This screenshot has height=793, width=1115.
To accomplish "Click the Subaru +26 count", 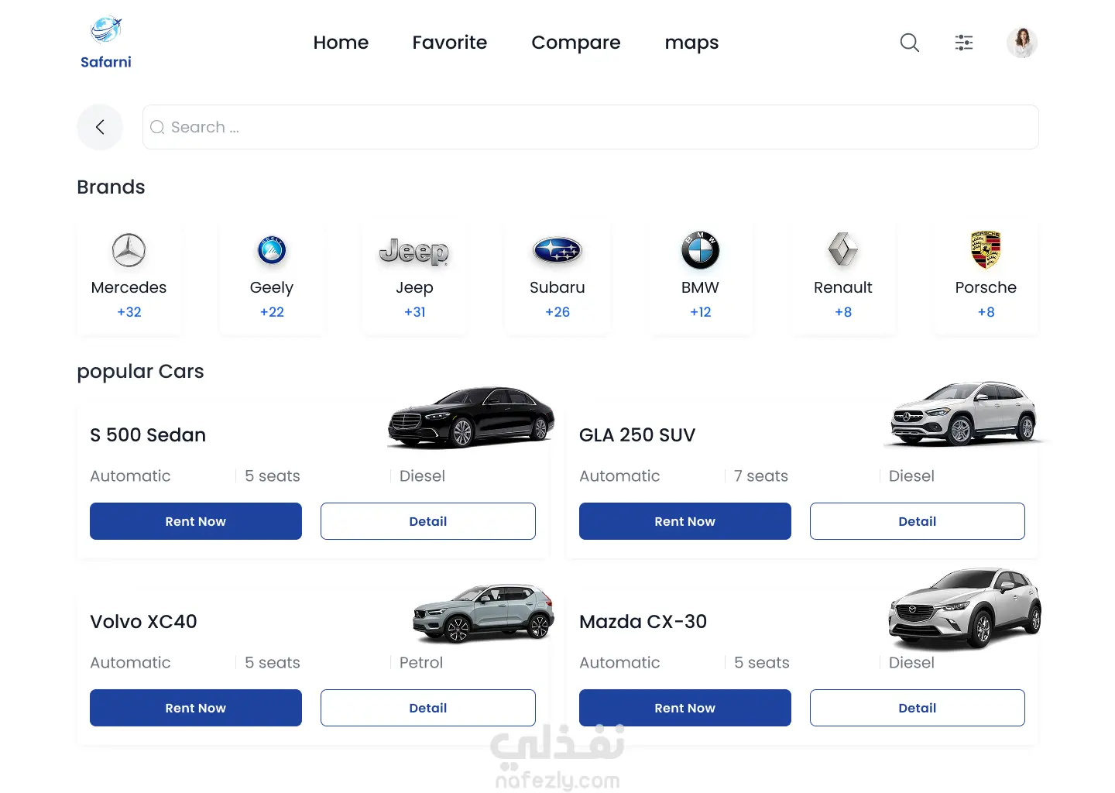I will [557, 312].
